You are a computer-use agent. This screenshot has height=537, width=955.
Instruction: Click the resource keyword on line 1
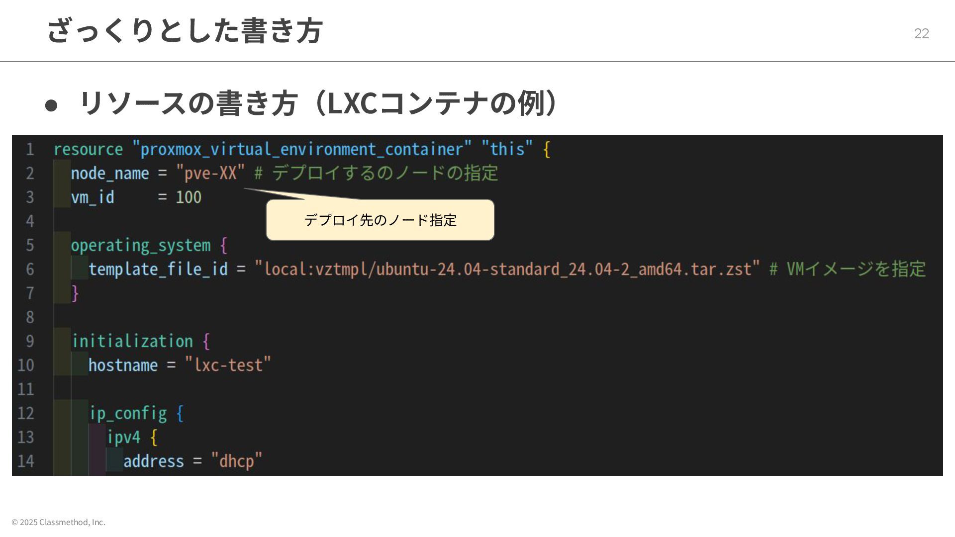click(88, 149)
